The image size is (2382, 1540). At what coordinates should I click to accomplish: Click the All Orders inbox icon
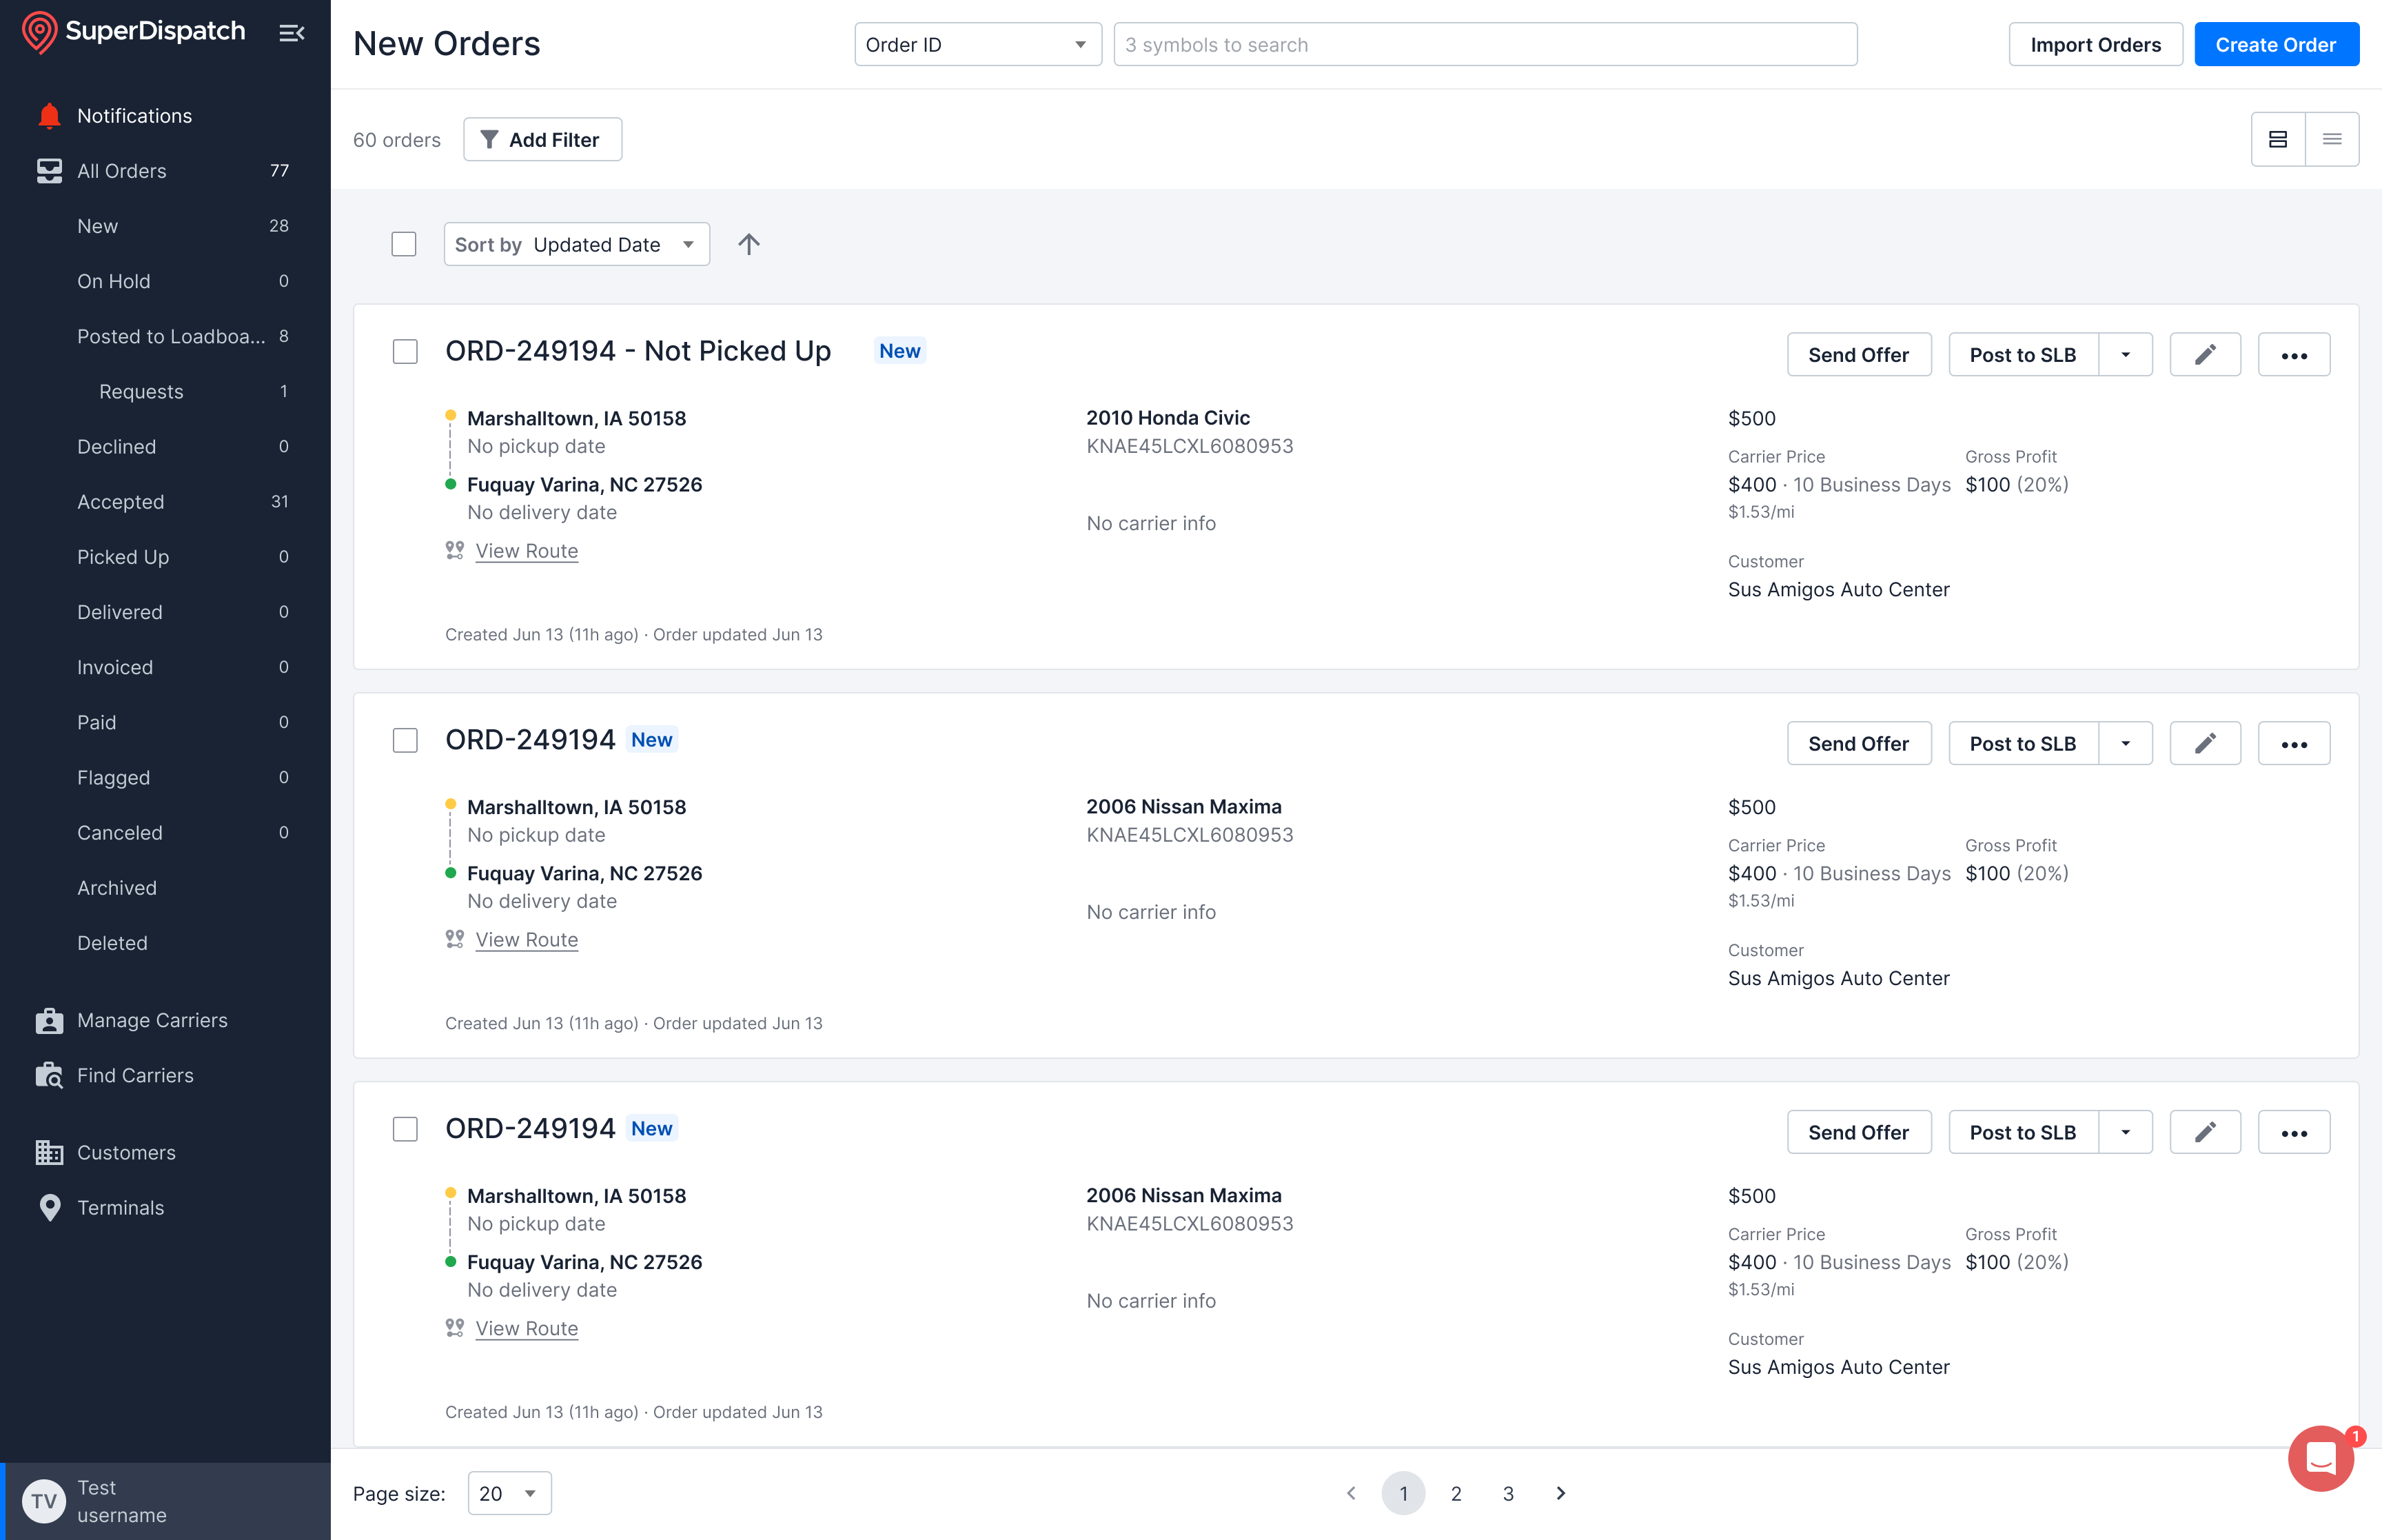point(49,171)
